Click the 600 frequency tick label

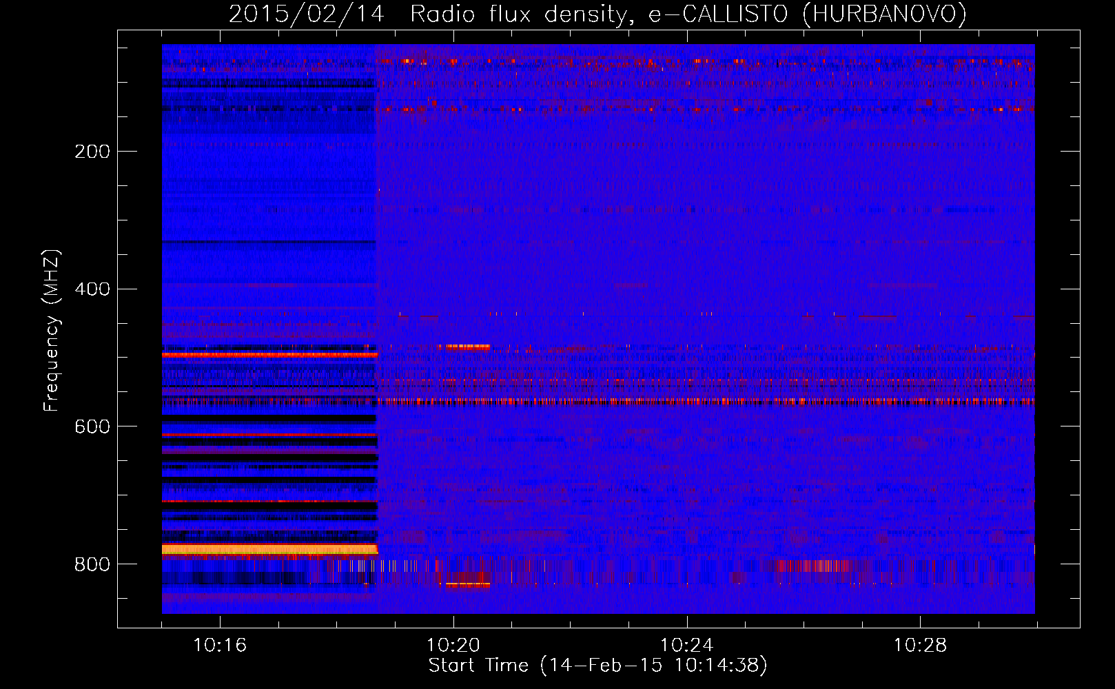coord(92,427)
